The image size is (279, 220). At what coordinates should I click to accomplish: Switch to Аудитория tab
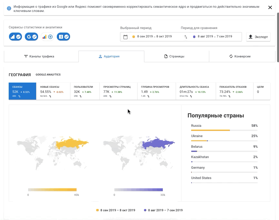click(x=111, y=56)
